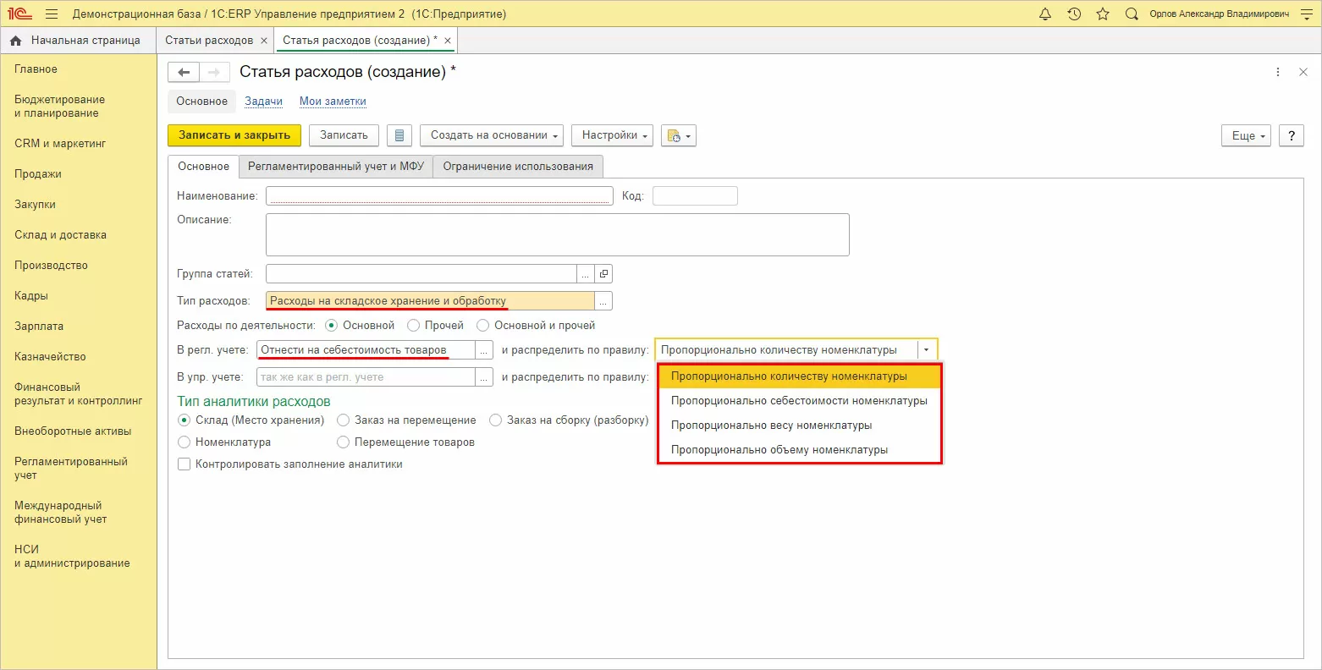Open the 1C main hamburger menu
This screenshot has height=670, width=1322.
click(x=52, y=14)
